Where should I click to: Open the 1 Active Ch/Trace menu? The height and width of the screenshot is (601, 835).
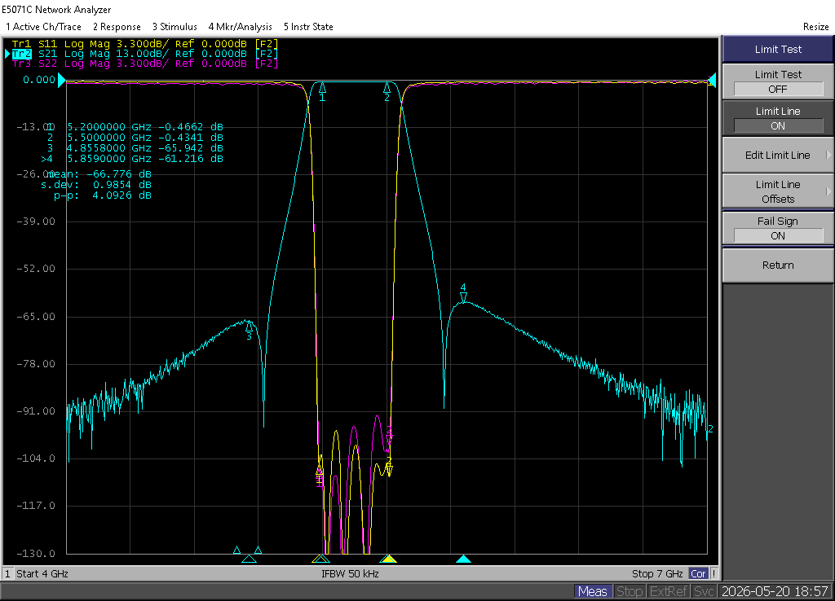click(44, 27)
